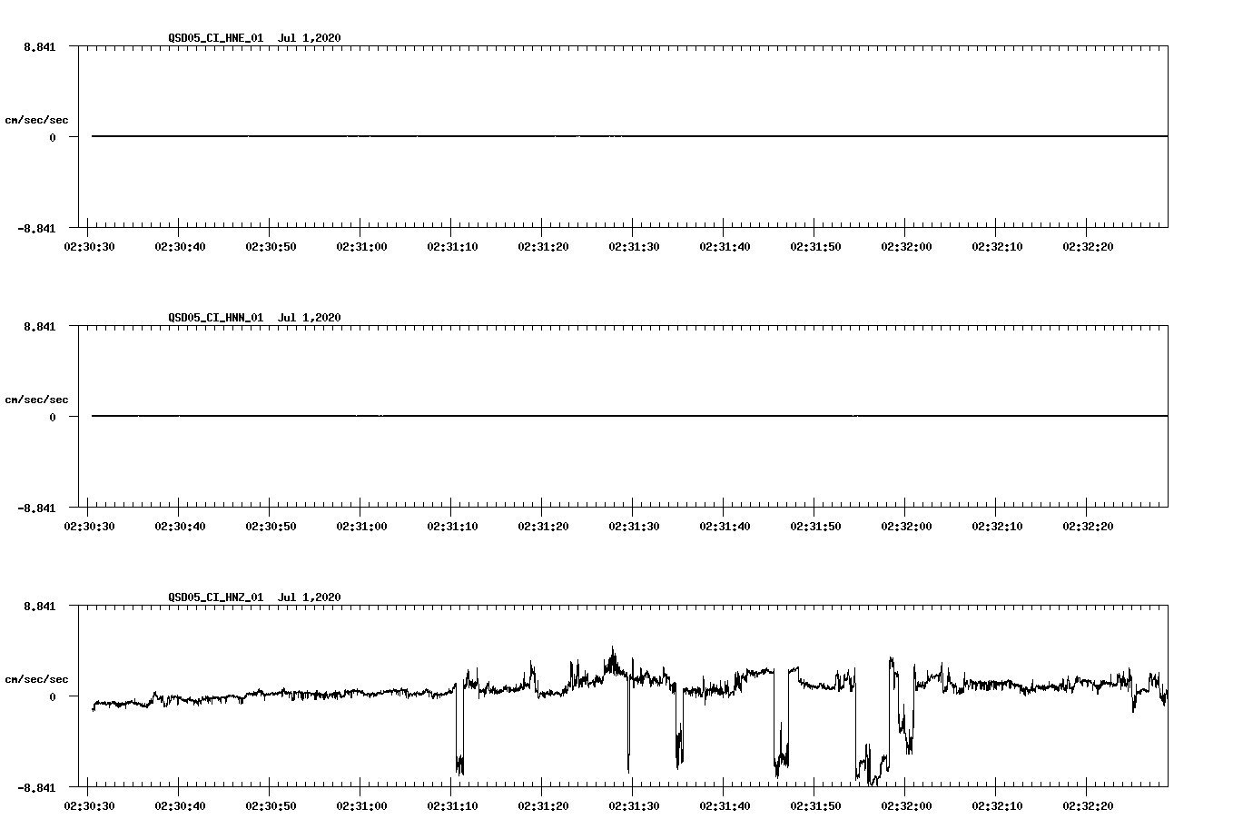
Task: Click the -8.841 lower limit on HNZ axis
Action: [x=36, y=788]
